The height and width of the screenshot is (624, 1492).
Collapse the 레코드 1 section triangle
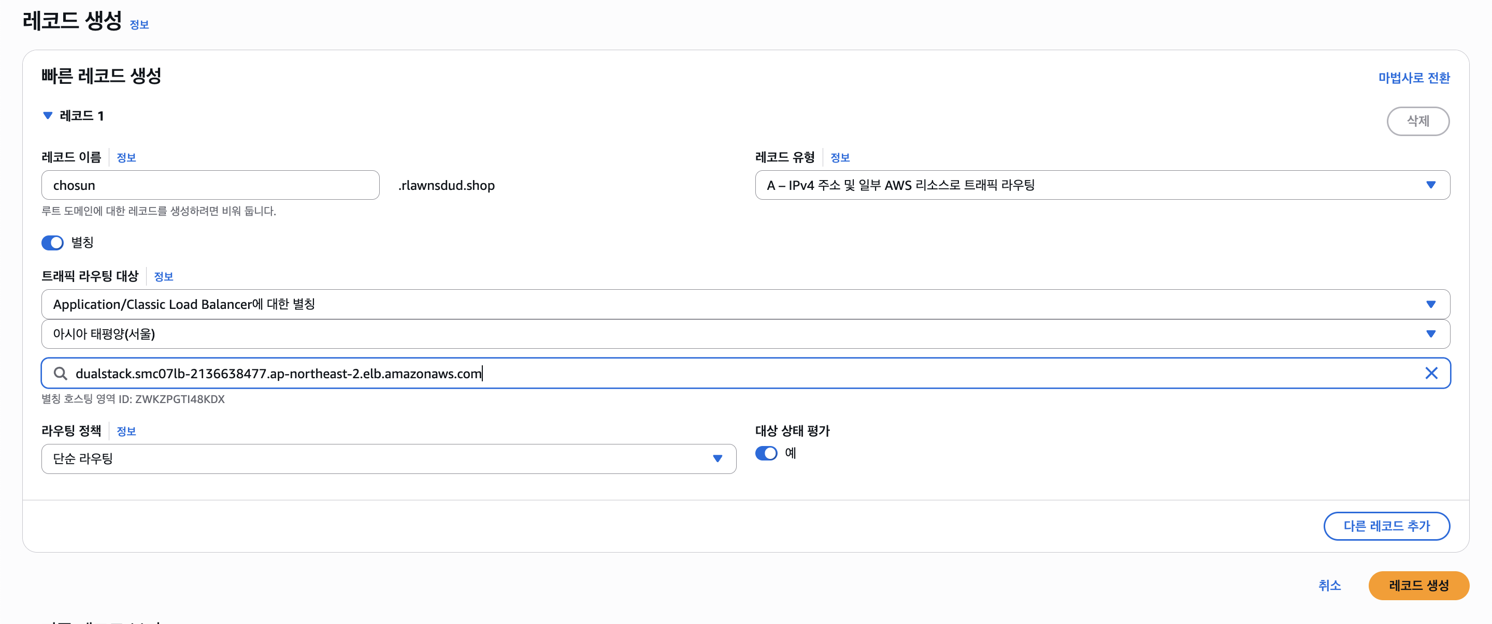(x=48, y=116)
